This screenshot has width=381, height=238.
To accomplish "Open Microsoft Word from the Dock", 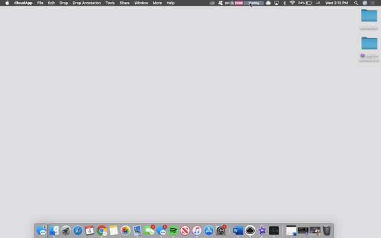I will [238, 230].
